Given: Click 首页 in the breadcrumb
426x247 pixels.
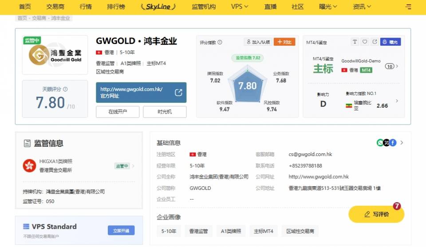Looking at the screenshot, I should coord(22,18).
